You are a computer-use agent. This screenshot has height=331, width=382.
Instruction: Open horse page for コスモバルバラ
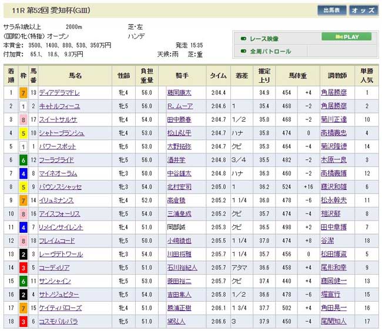[59, 322]
